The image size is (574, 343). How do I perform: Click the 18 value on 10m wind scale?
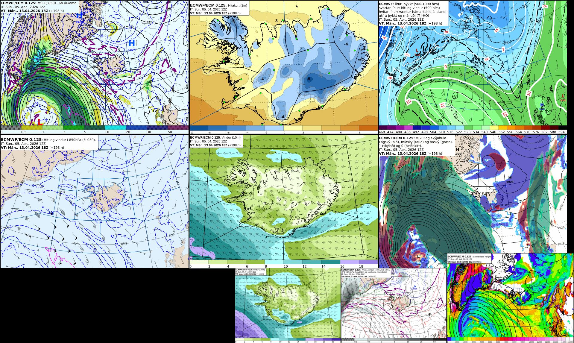coord(361,266)
